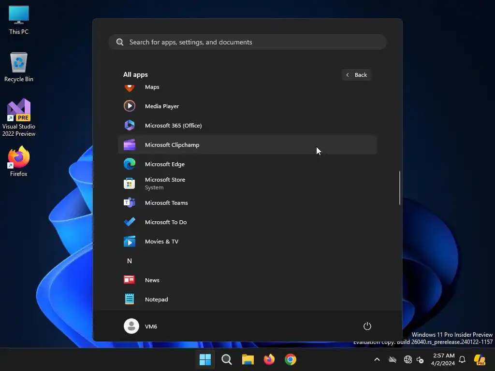The image size is (495, 371).
Task: Open Microsoft Store icon
Action: (x=130, y=183)
